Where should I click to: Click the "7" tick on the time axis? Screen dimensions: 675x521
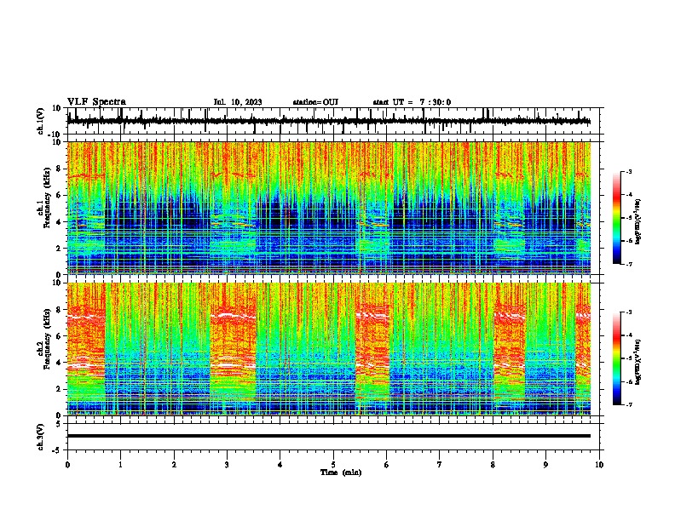coord(440,465)
